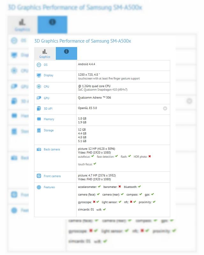Screen dimensions: 204x255
Task: Click the Features label
Action: click(49, 187)
